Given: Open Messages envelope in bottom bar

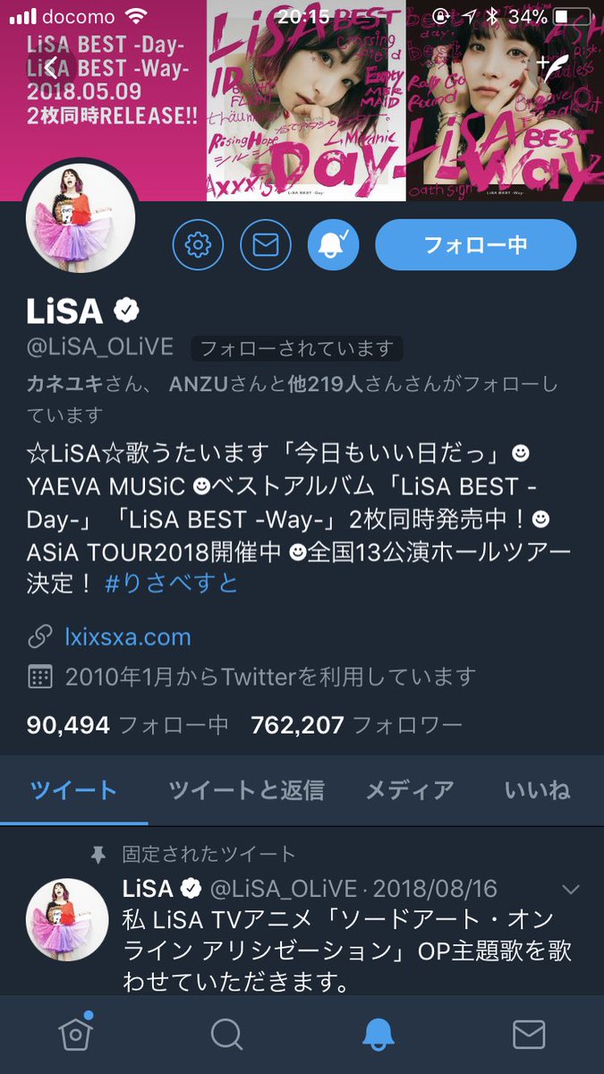Looking at the screenshot, I should pos(529,1035).
